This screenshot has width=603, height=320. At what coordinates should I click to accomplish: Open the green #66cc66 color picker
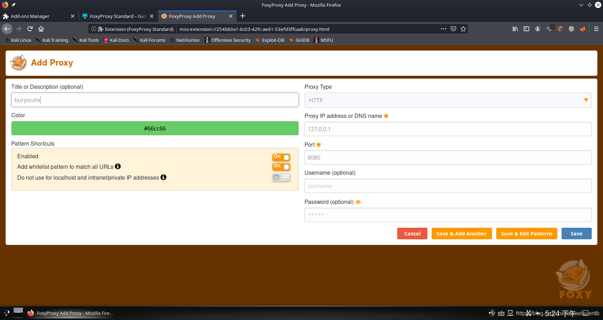155,128
